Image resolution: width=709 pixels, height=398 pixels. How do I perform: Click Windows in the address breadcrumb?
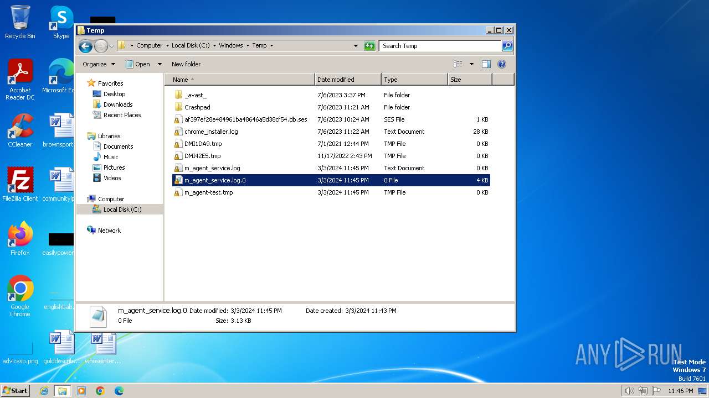pyautogui.click(x=230, y=46)
